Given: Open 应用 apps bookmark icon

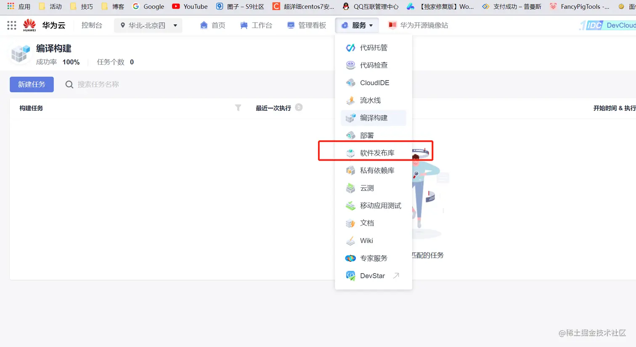Looking at the screenshot, I should [x=11, y=6].
